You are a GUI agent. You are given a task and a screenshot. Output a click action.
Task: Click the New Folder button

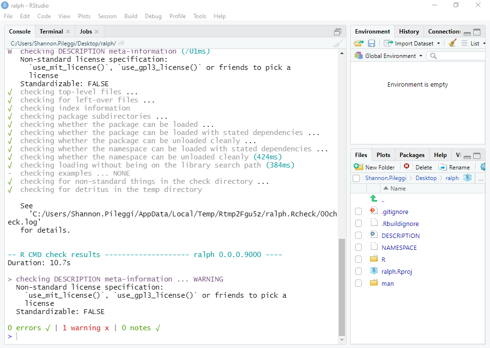pos(374,167)
